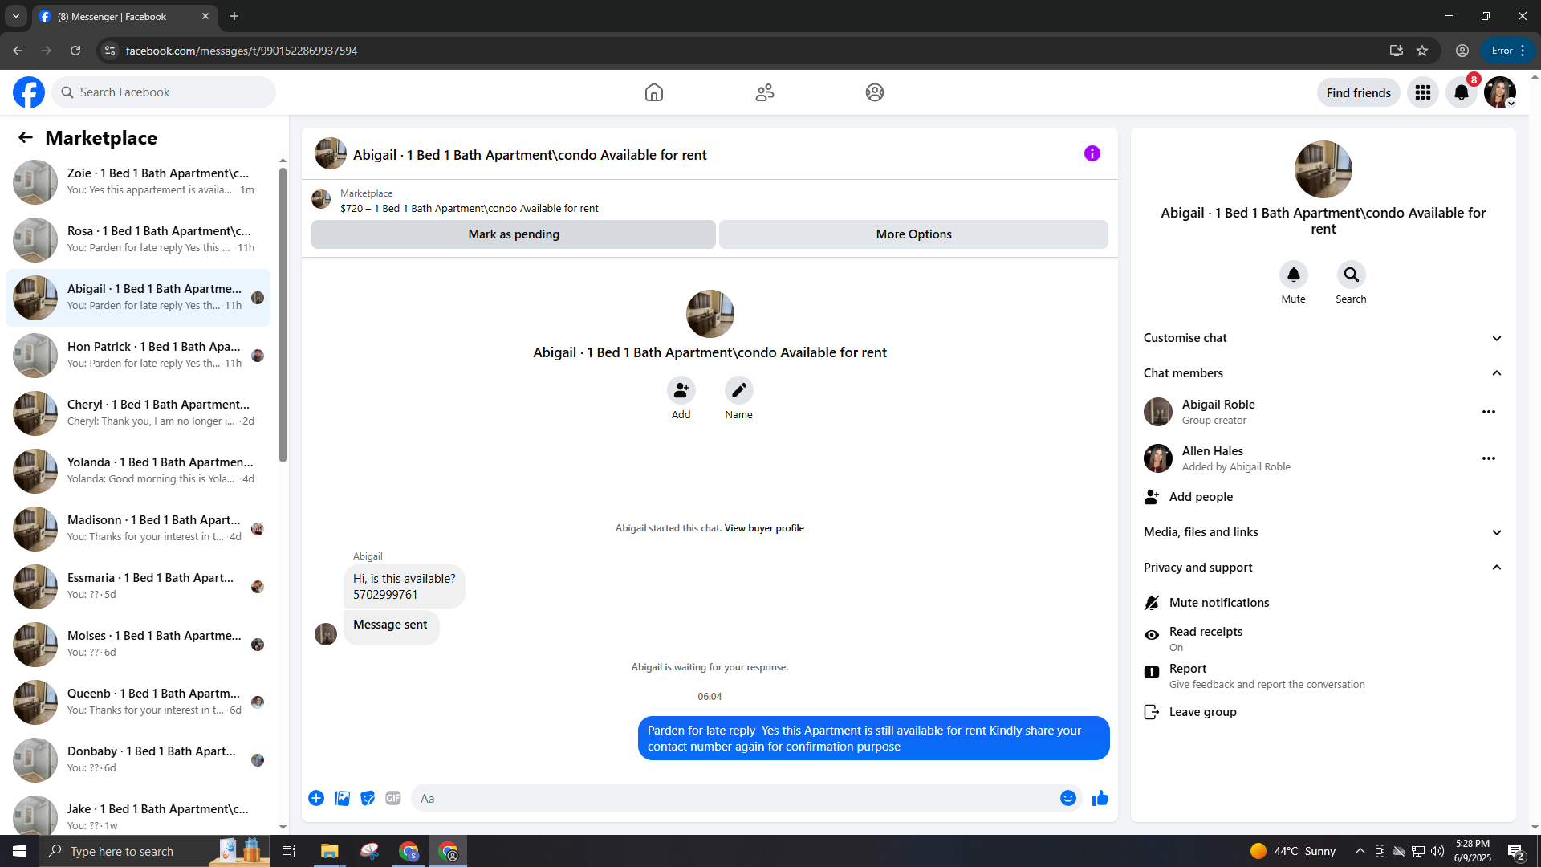
Task: Click More Options button
Action: pos(913,234)
